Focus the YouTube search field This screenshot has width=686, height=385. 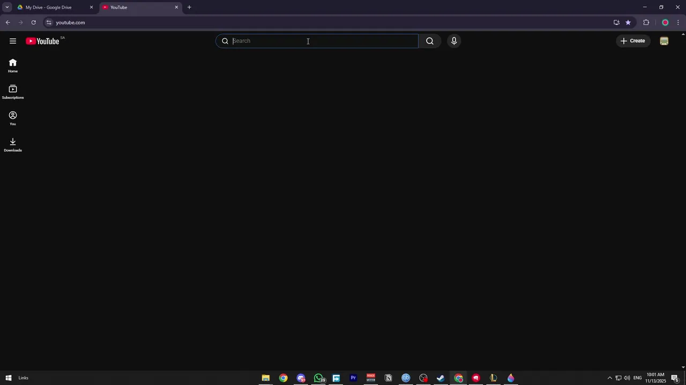click(x=317, y=41)
